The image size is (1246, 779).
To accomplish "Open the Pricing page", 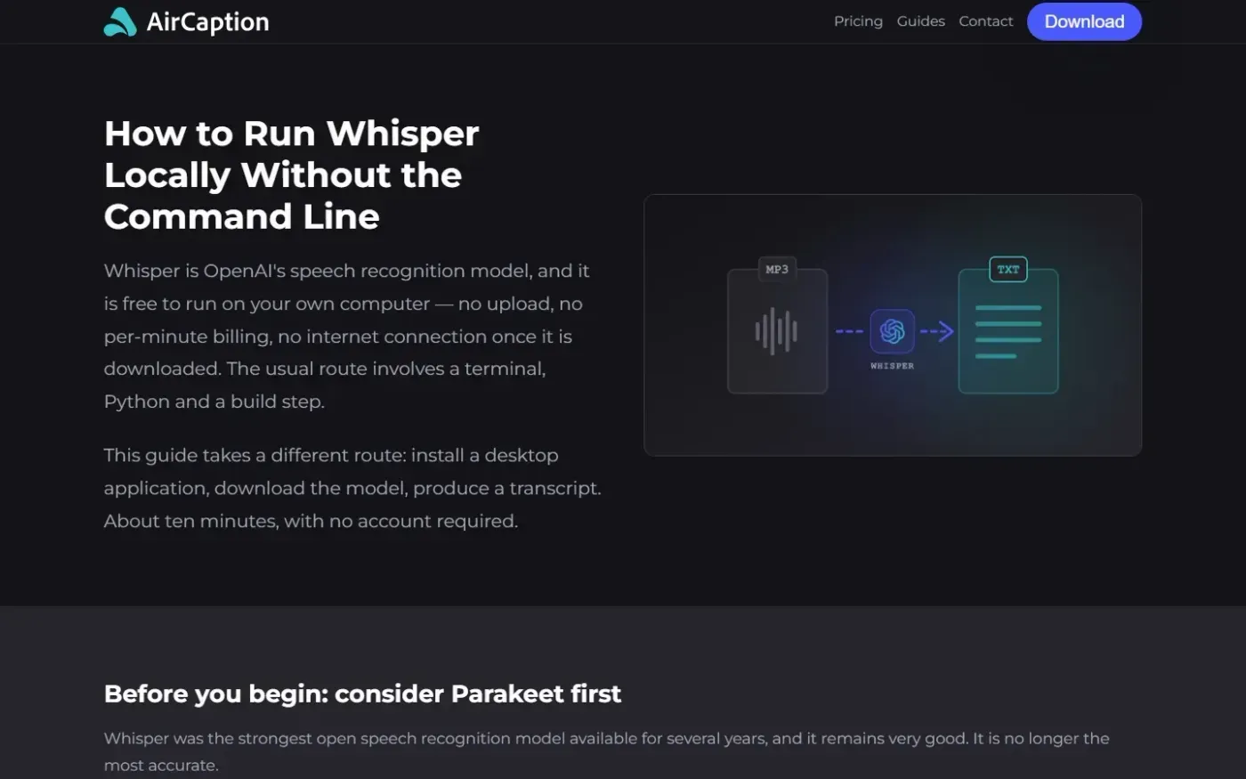I will [858, 21].
